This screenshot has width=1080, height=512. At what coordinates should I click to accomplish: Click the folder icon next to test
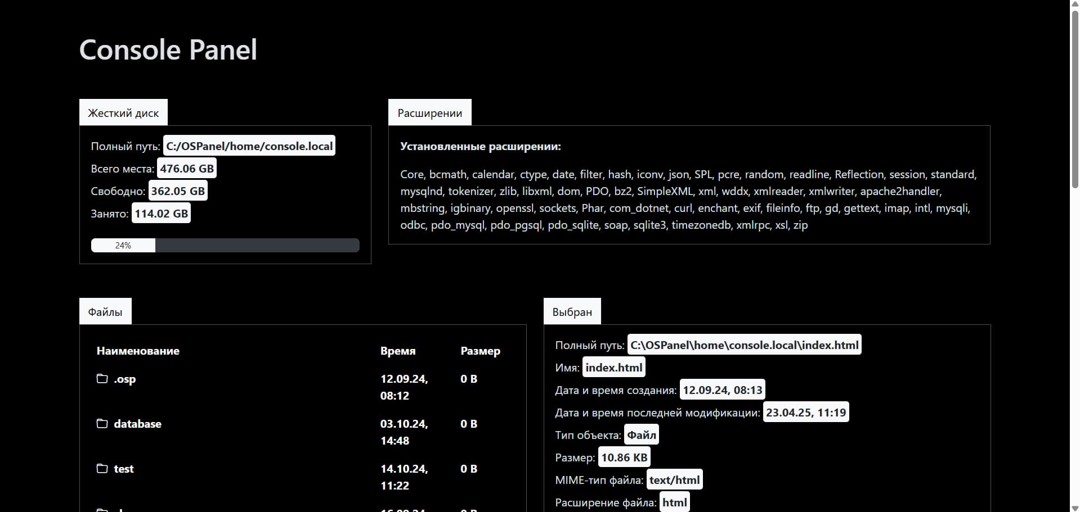point(102,469)
